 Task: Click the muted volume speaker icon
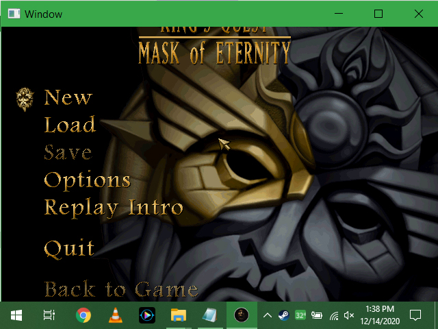[349, 315]
